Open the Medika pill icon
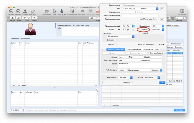Viewport: 194px width, 123px height. [35, 18]
